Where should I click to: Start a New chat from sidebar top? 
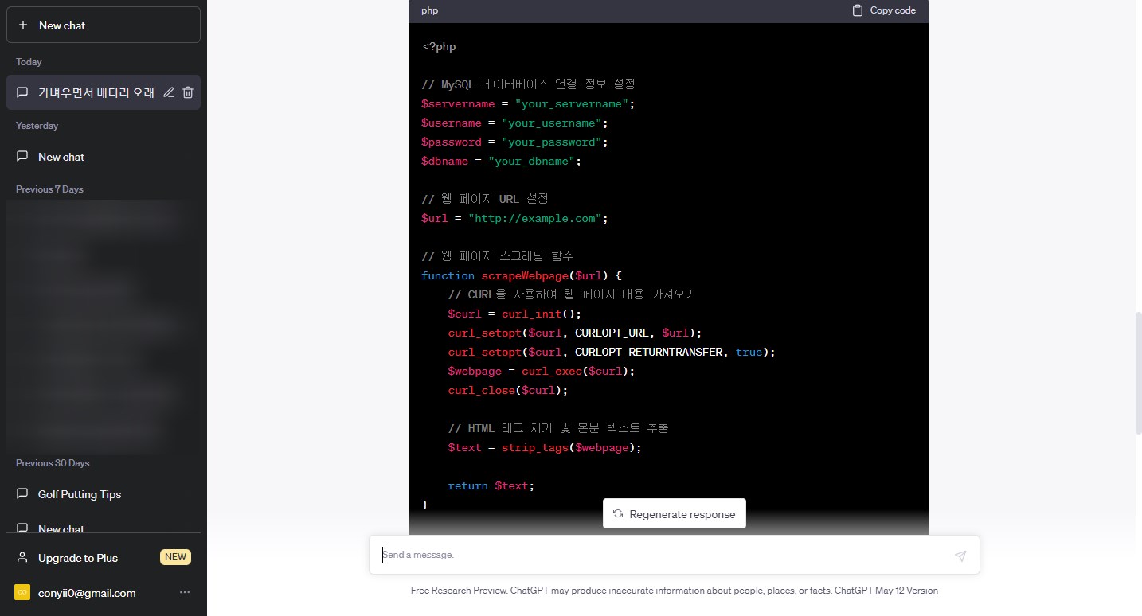pyautogui.click(x=104, y=25)
